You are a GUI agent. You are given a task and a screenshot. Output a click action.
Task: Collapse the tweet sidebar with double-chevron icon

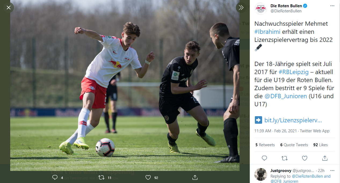pos(241,8)
